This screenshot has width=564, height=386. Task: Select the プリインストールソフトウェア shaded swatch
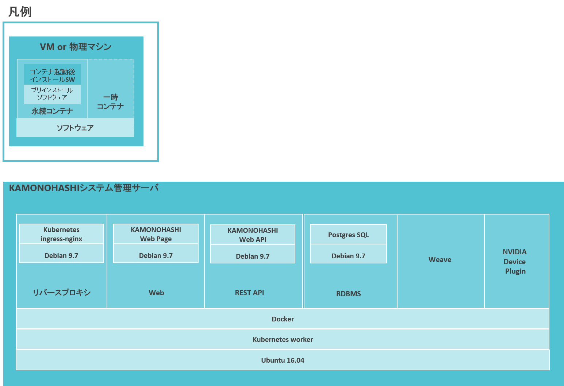pos(52,94)
